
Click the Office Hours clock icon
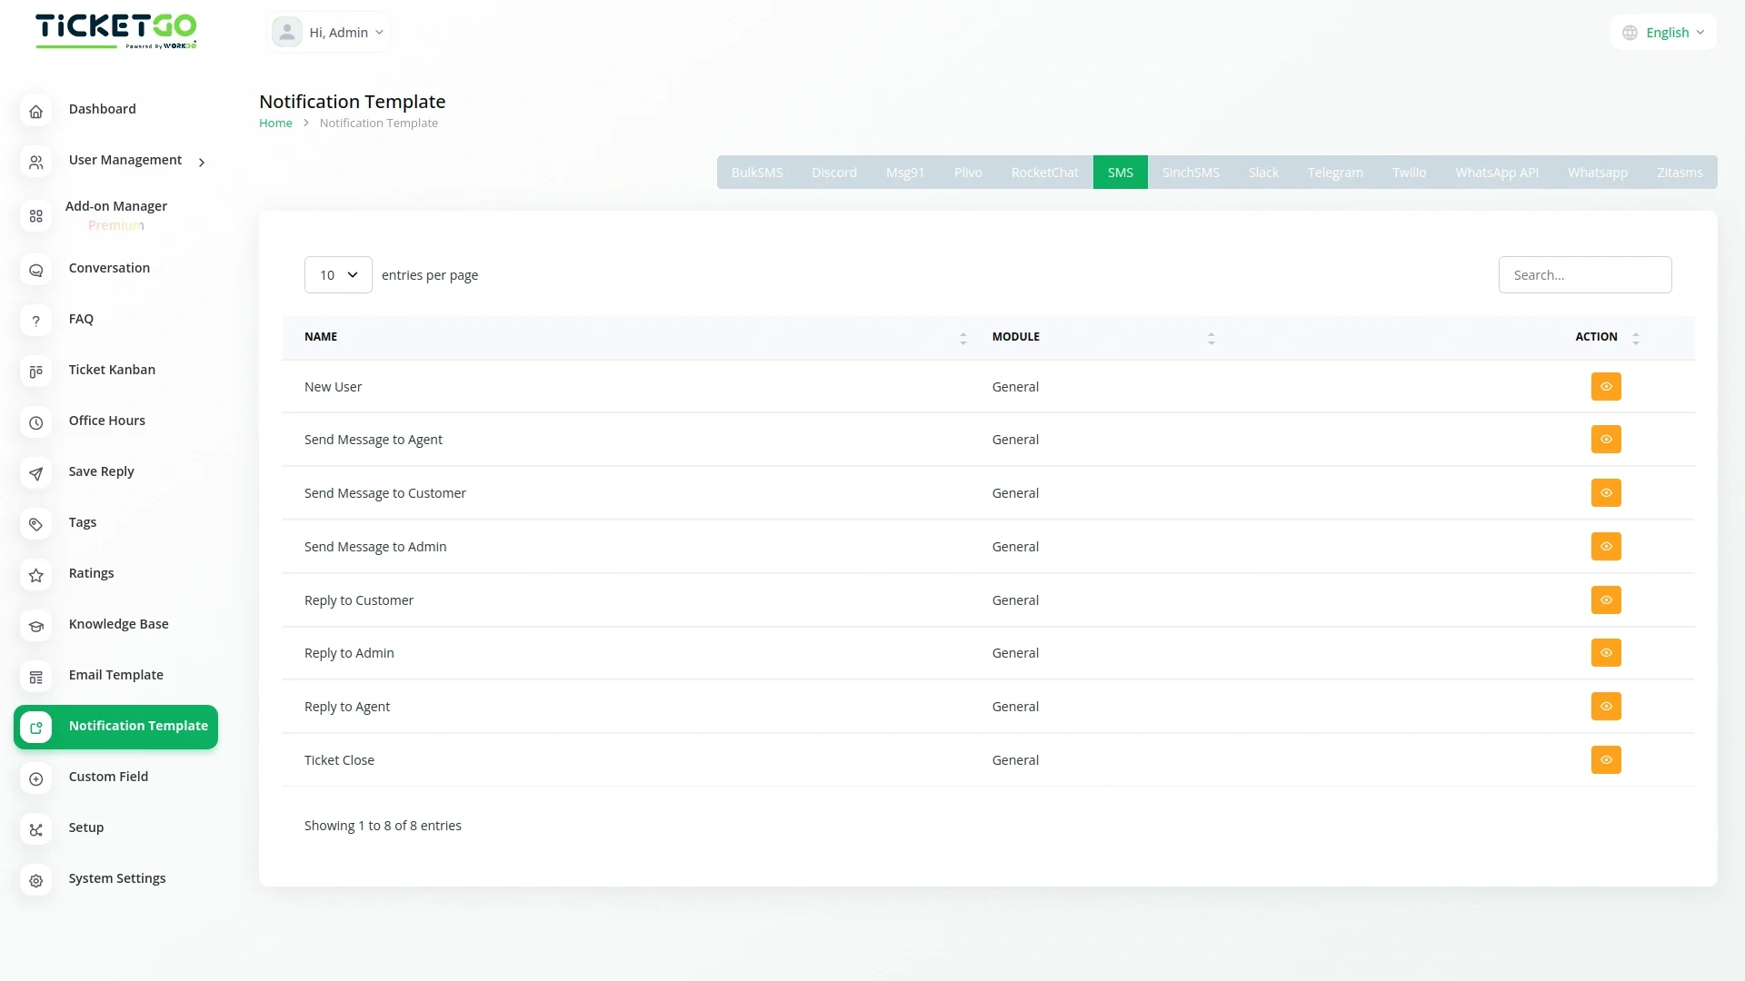35,422
